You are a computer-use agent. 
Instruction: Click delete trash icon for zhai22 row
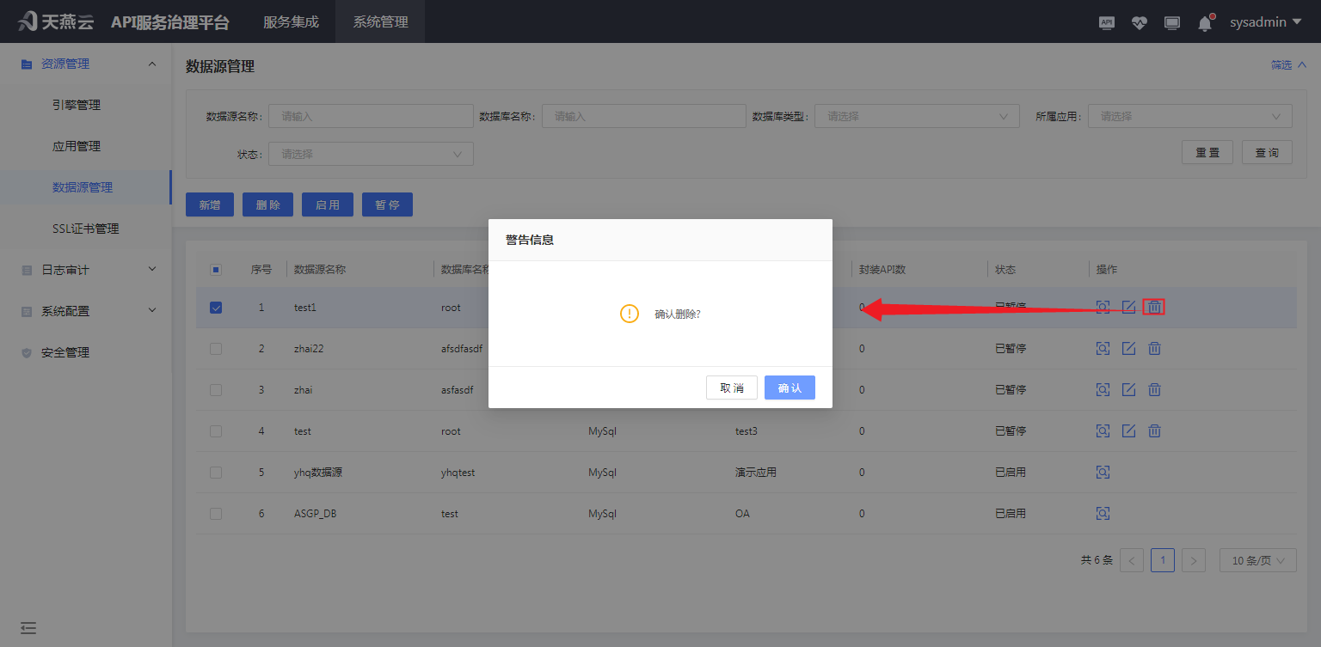pyautogui.click(x=1155, y=349)
